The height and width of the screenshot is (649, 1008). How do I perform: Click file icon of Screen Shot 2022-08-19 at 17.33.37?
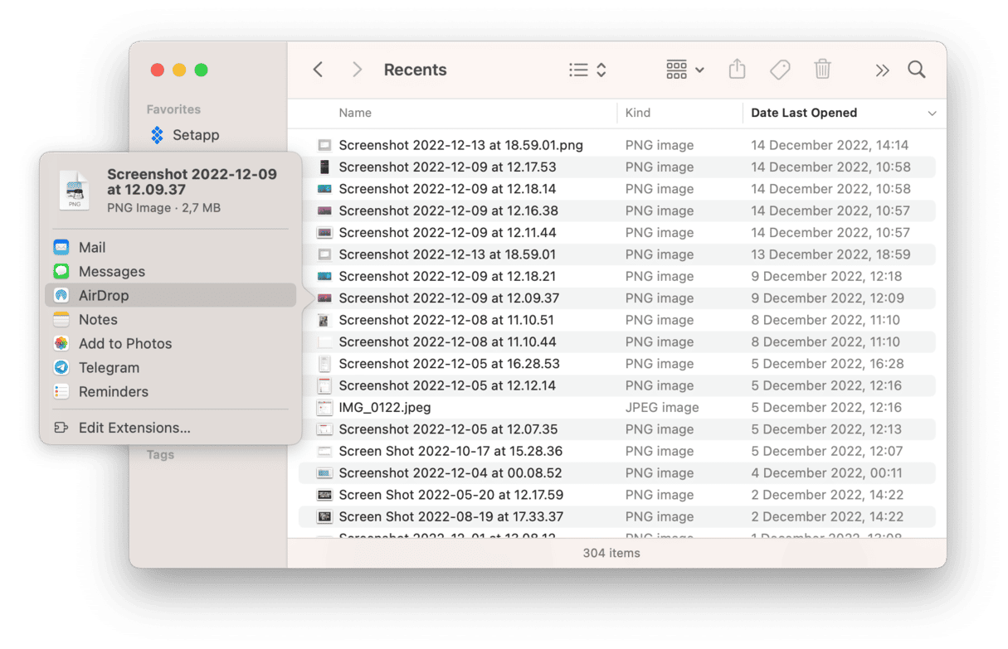[x=324, y=516]
